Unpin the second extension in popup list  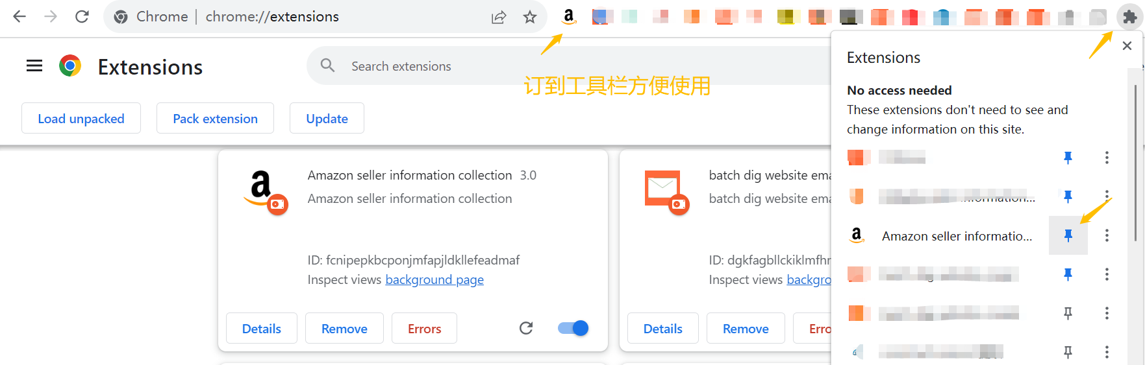pyautogui.click(x=1068, y=196)
